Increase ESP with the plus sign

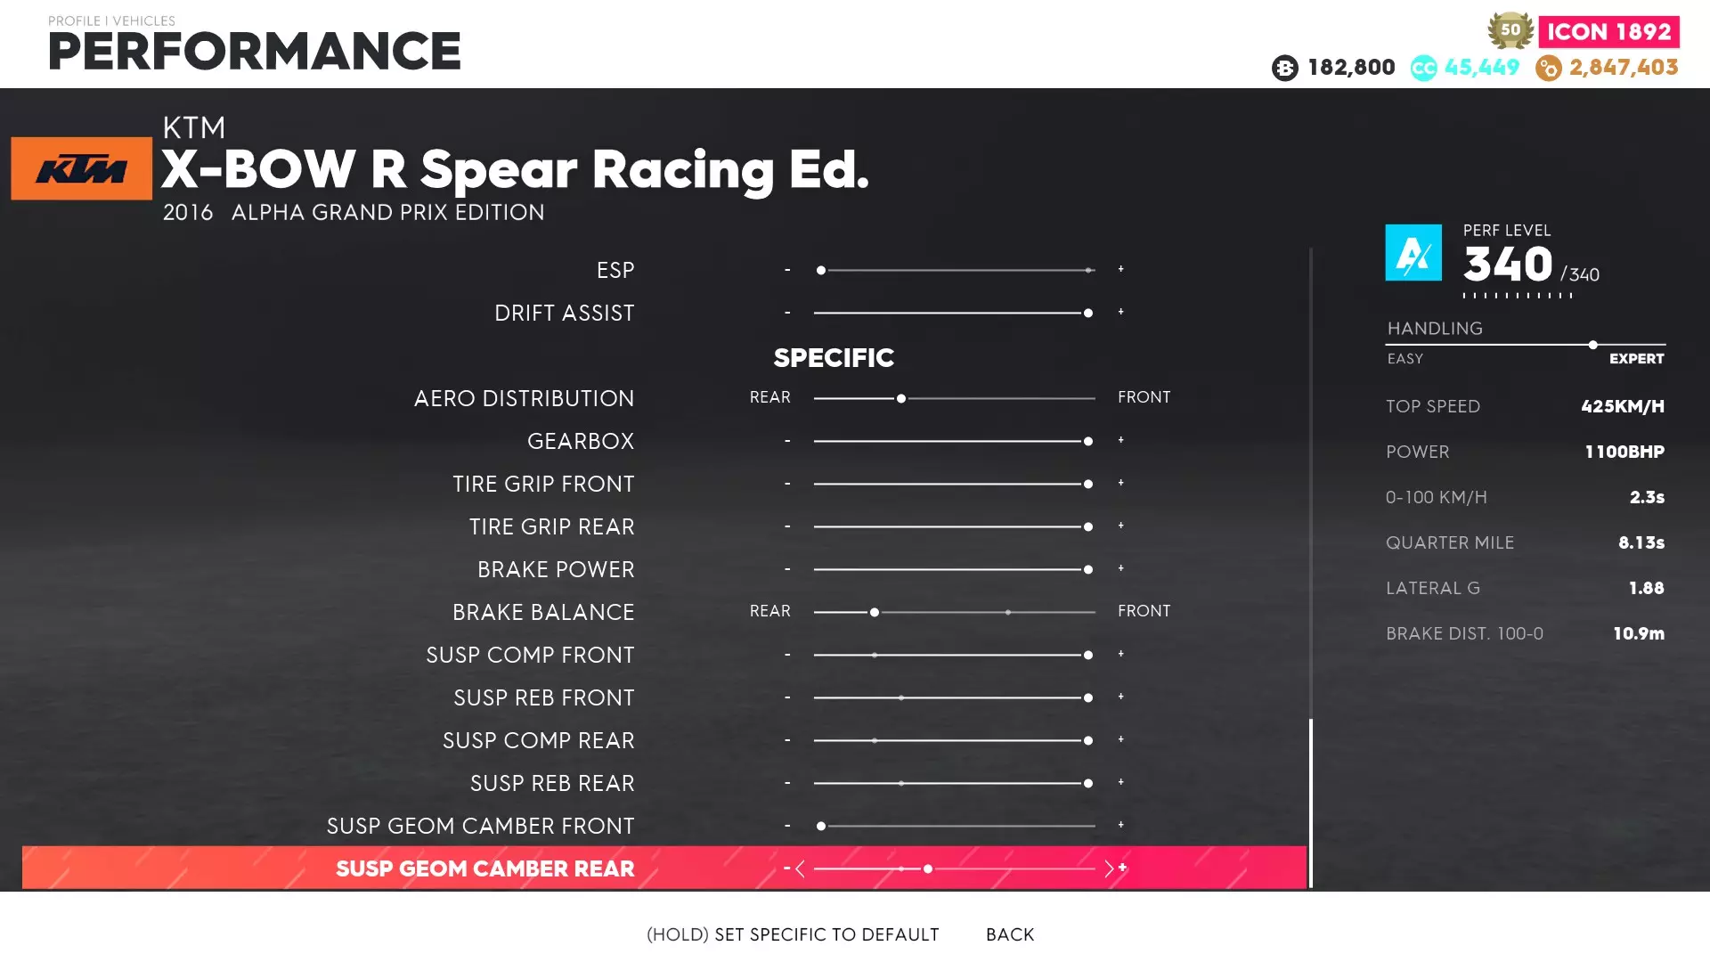tap(1121, 269)
